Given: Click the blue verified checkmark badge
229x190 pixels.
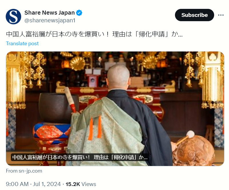Looking at the screenshot, I should pyautogui.click(x=79, y=13).
